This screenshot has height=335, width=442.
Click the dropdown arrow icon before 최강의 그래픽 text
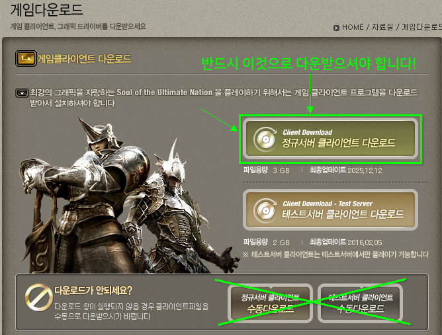(22, 93)
